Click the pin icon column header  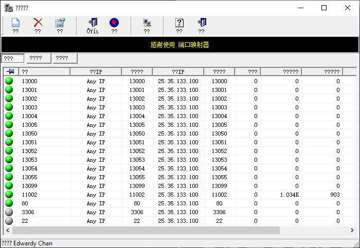tap(11, 72)
